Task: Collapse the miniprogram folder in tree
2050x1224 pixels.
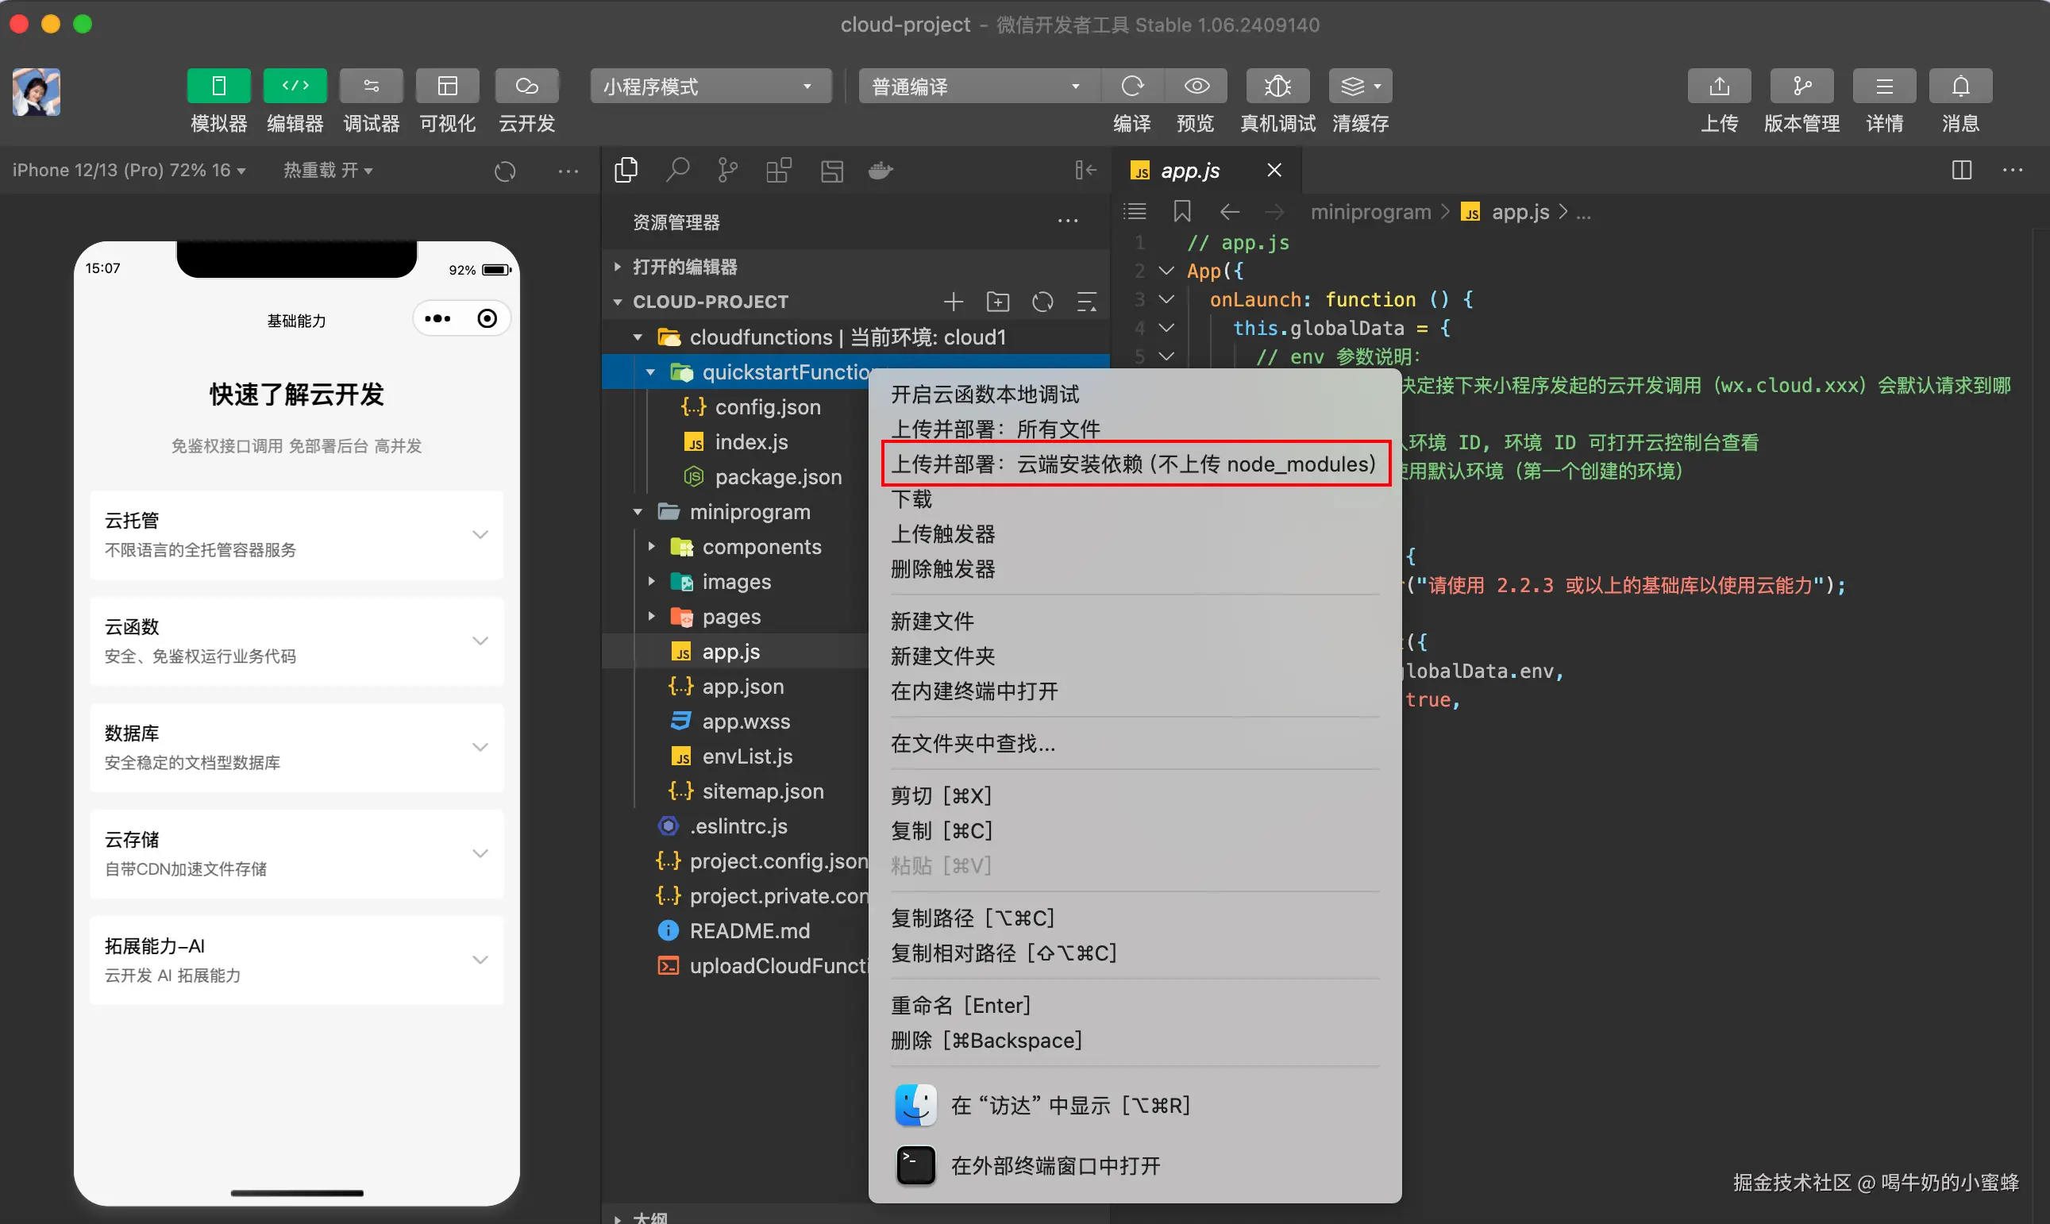Action: [x=638, y=512]
